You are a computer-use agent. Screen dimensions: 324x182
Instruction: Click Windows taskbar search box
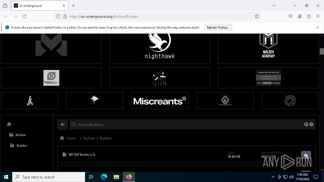[49, 177]
